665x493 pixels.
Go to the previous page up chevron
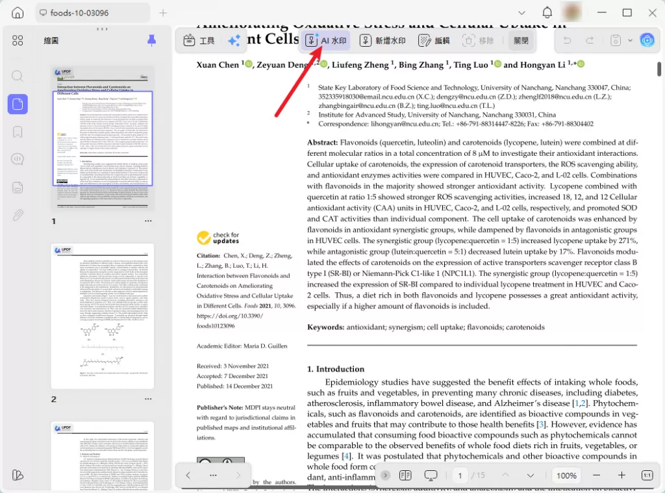505,475
